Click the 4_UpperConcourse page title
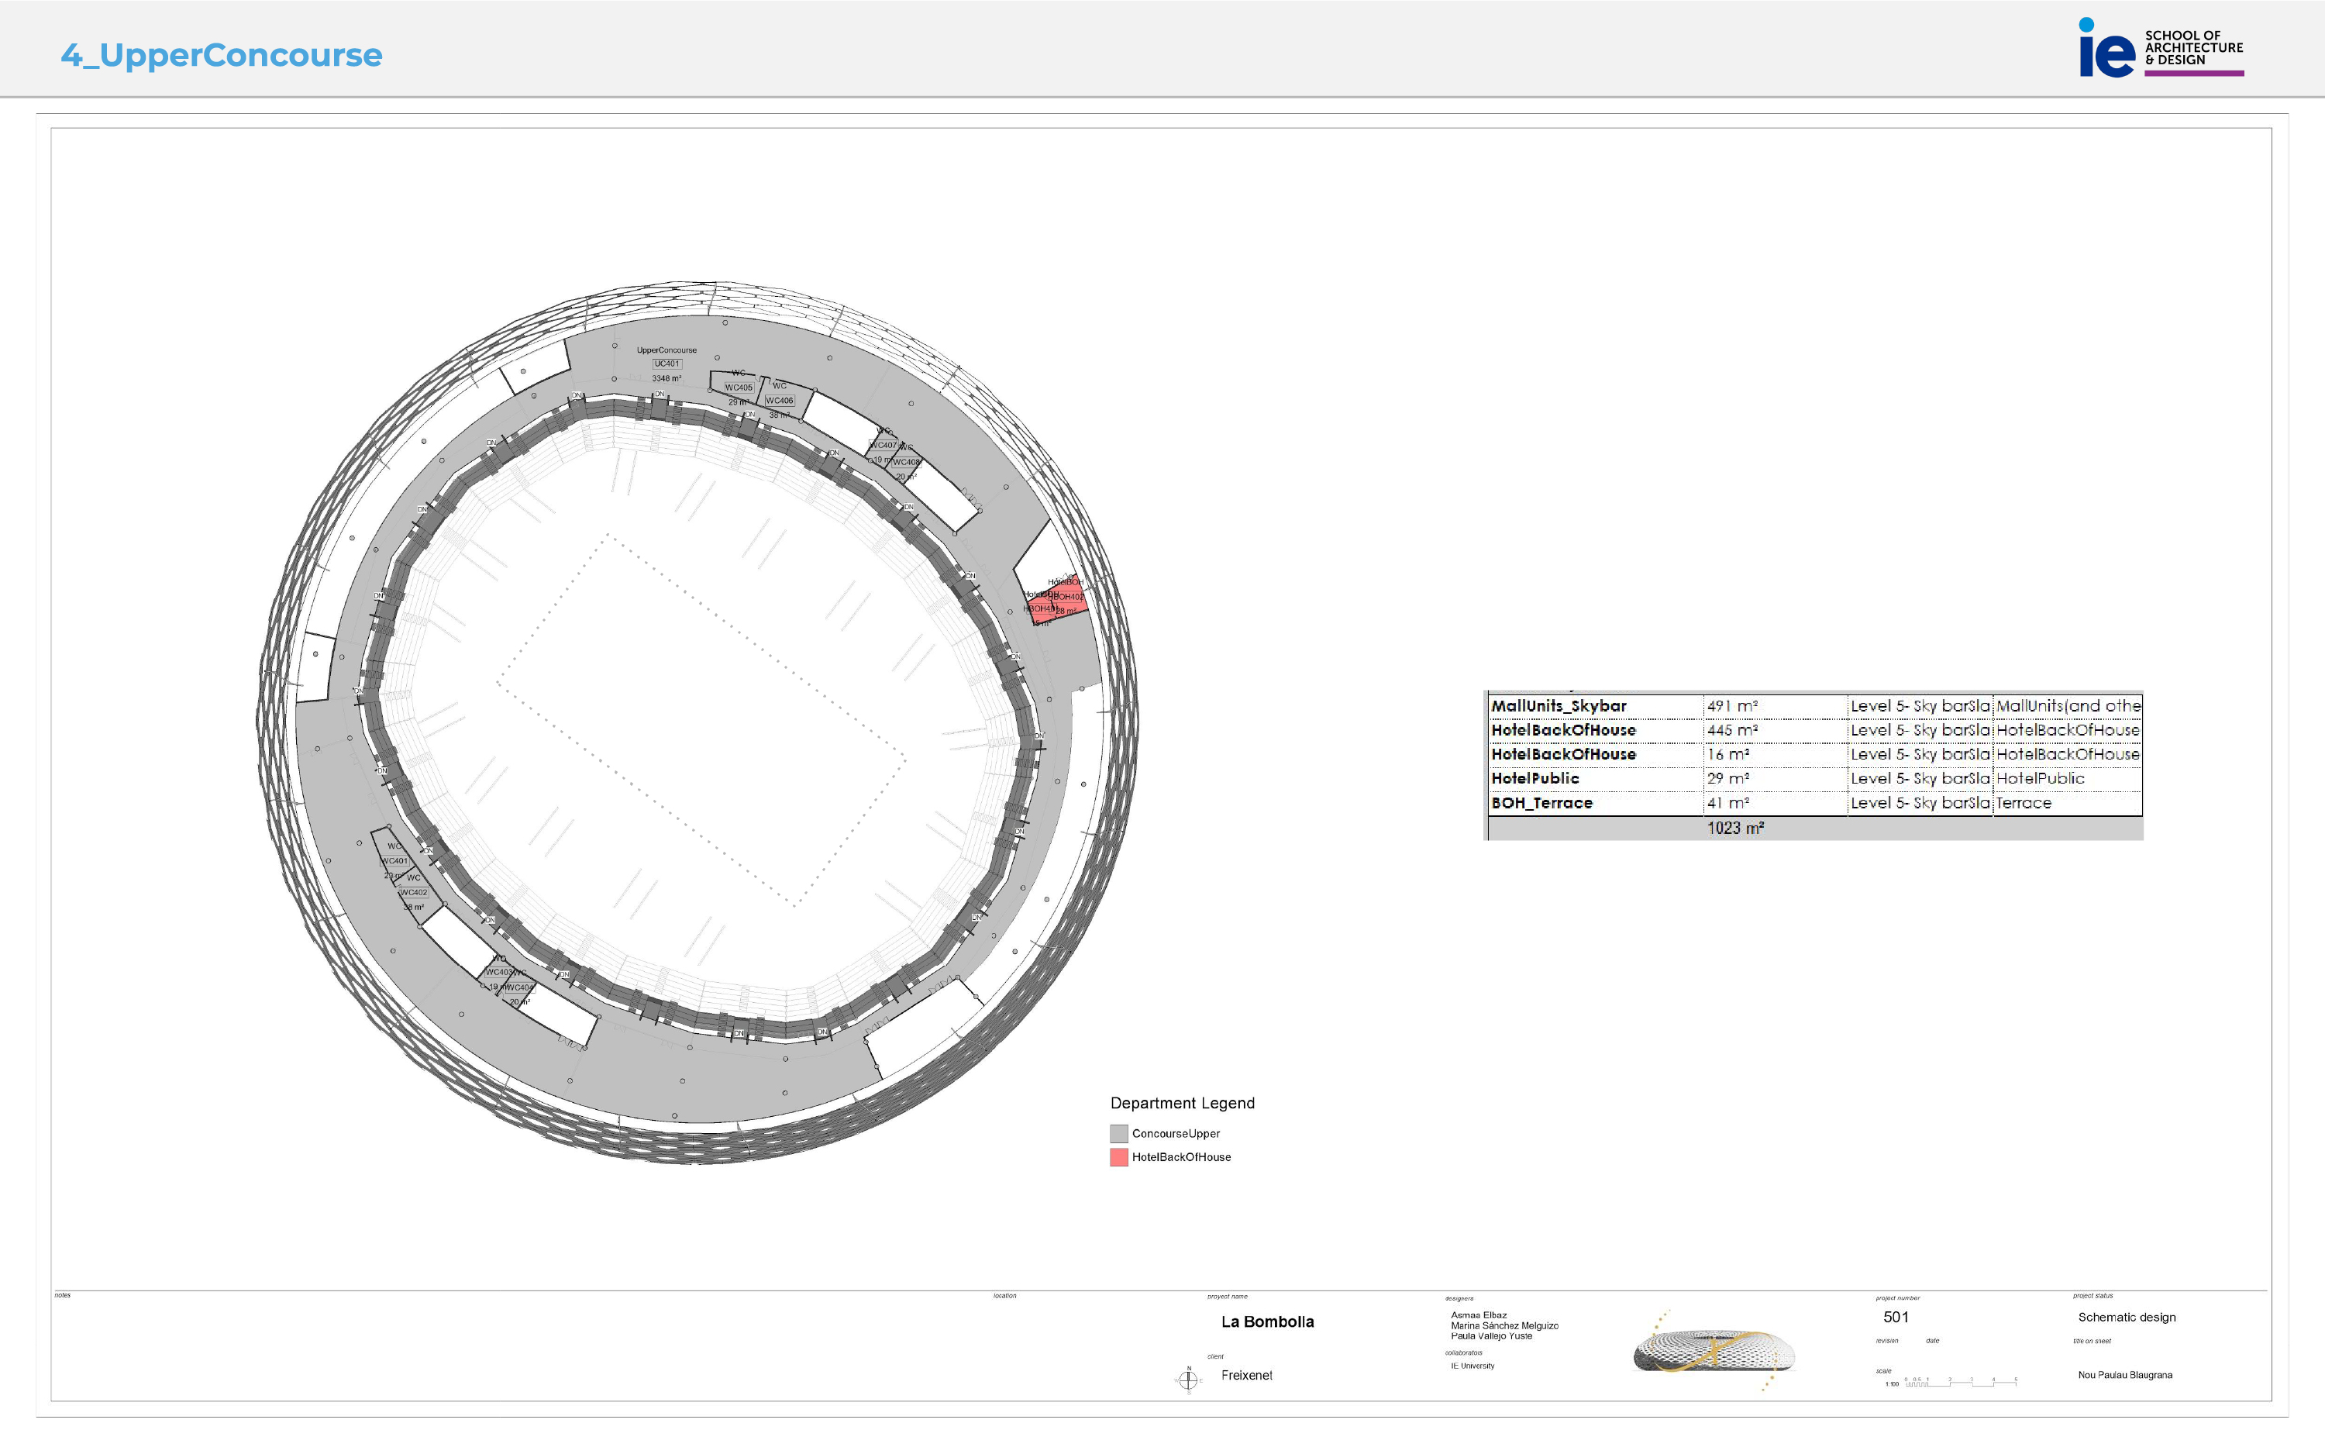2325x1454 pixels. click(221, 55)
